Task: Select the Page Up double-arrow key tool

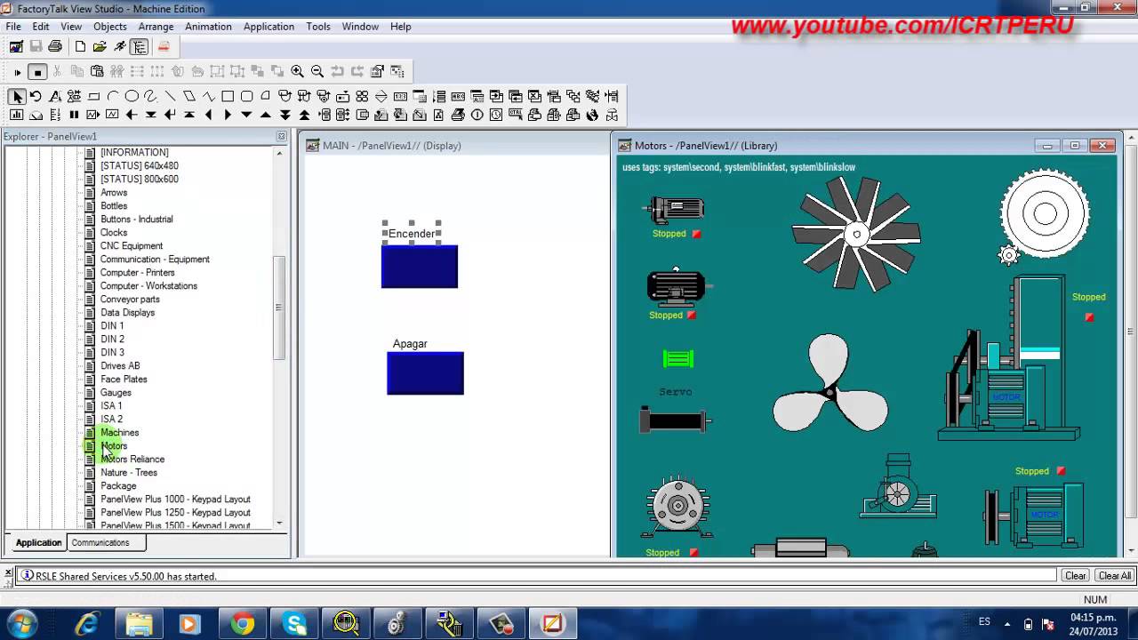Action: click(304, 115)
